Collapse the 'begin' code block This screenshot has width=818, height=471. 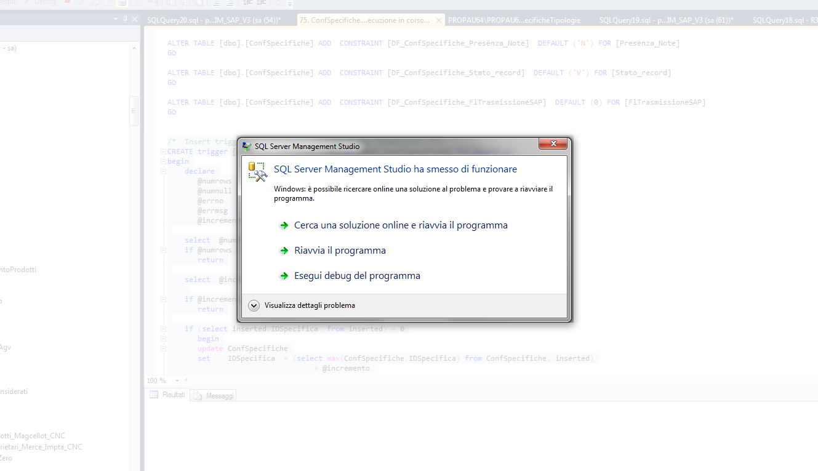162,161
